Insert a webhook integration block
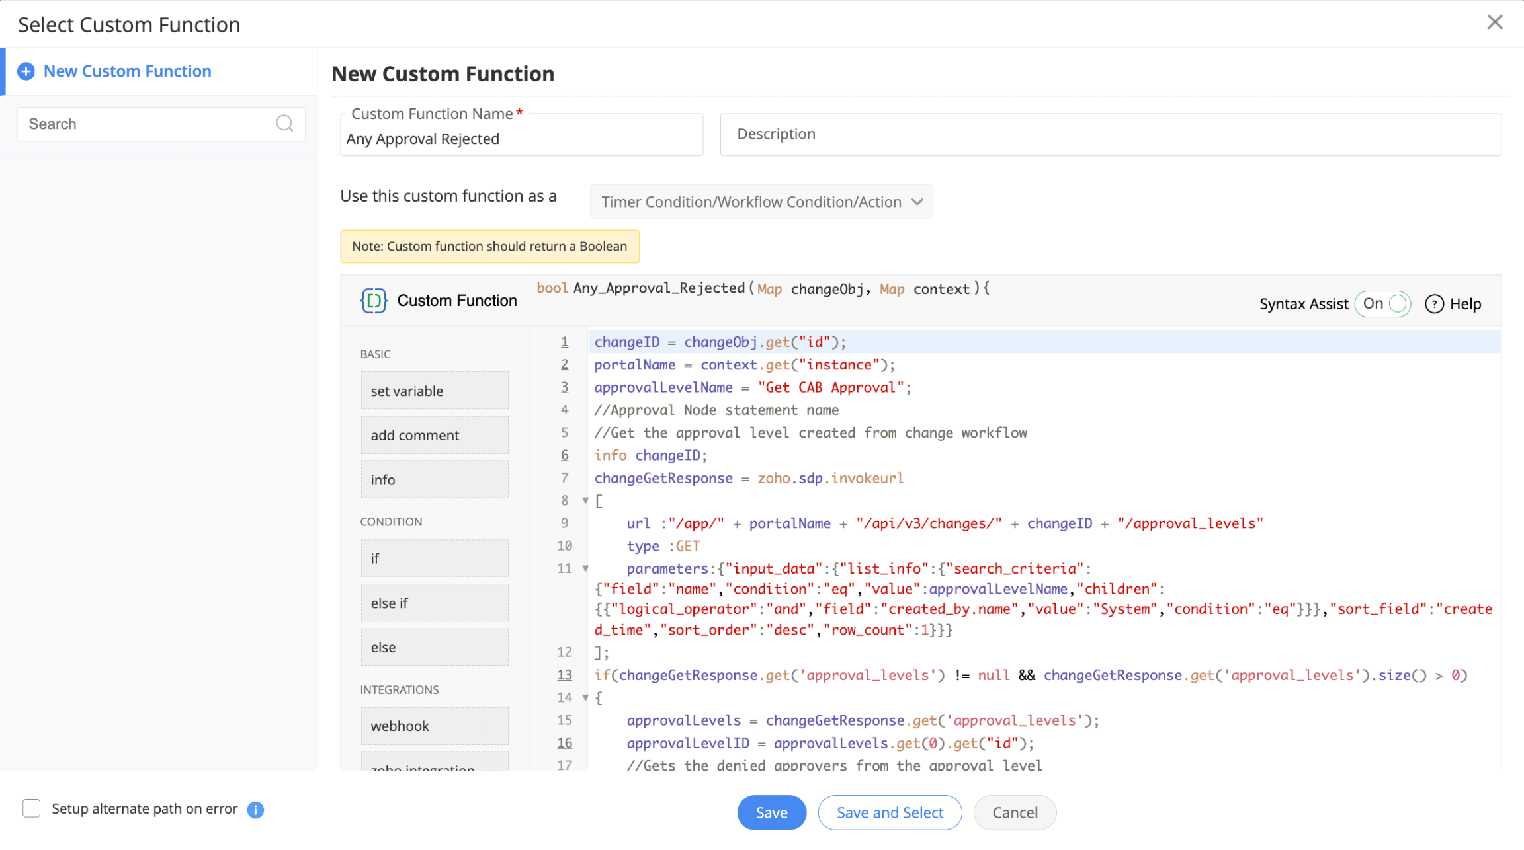The height and width of the screenshot is (850, 1524). (434, 726)
